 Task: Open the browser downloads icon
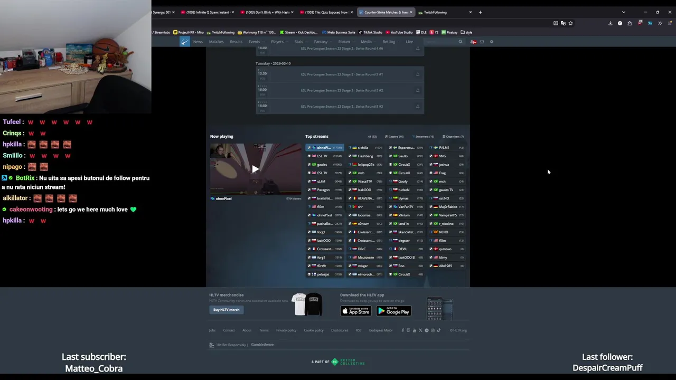tap(611, 23)
